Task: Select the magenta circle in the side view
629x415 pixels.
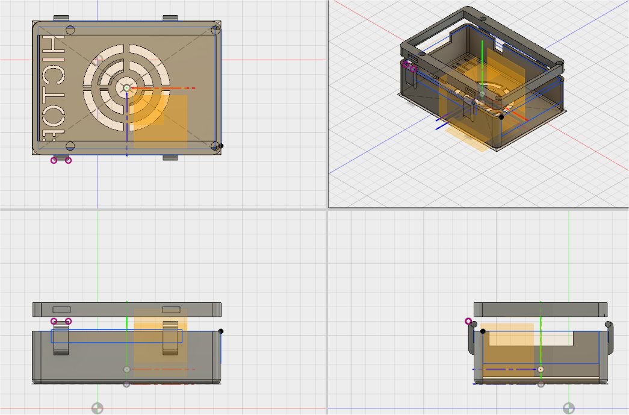Action: (468, 321)
